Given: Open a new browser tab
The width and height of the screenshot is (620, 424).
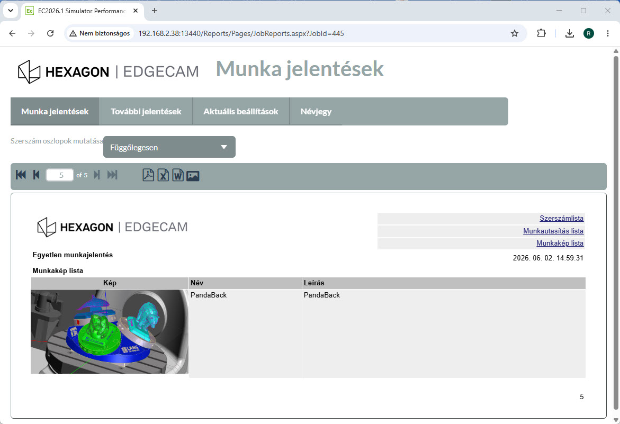Looking at the screenshot, I should point(155,11).
